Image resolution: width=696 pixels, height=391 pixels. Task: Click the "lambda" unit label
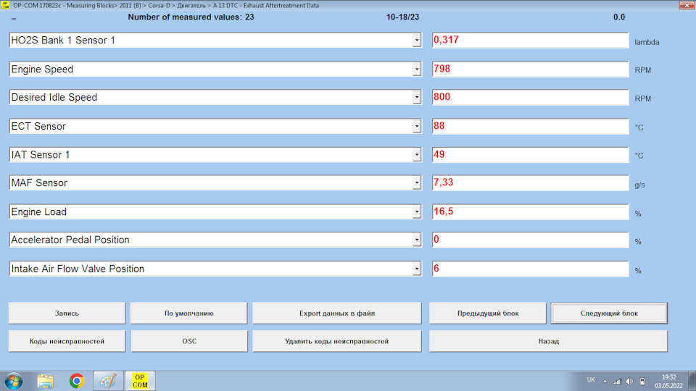(647, 43)
